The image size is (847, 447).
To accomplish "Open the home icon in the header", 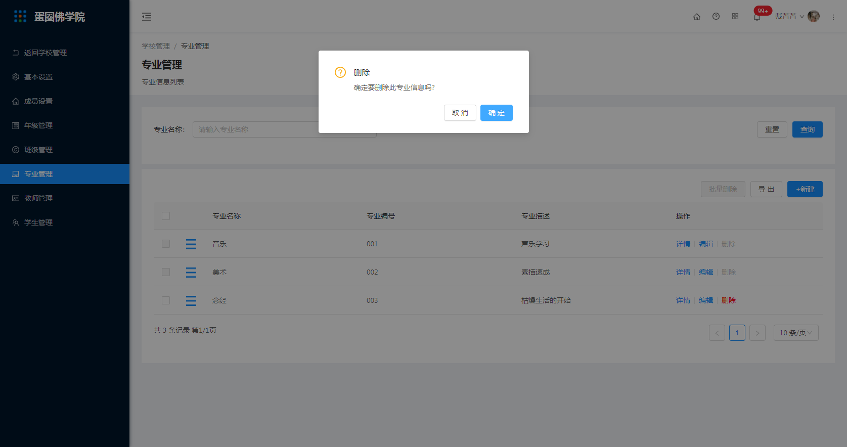I will pos(697,17).
